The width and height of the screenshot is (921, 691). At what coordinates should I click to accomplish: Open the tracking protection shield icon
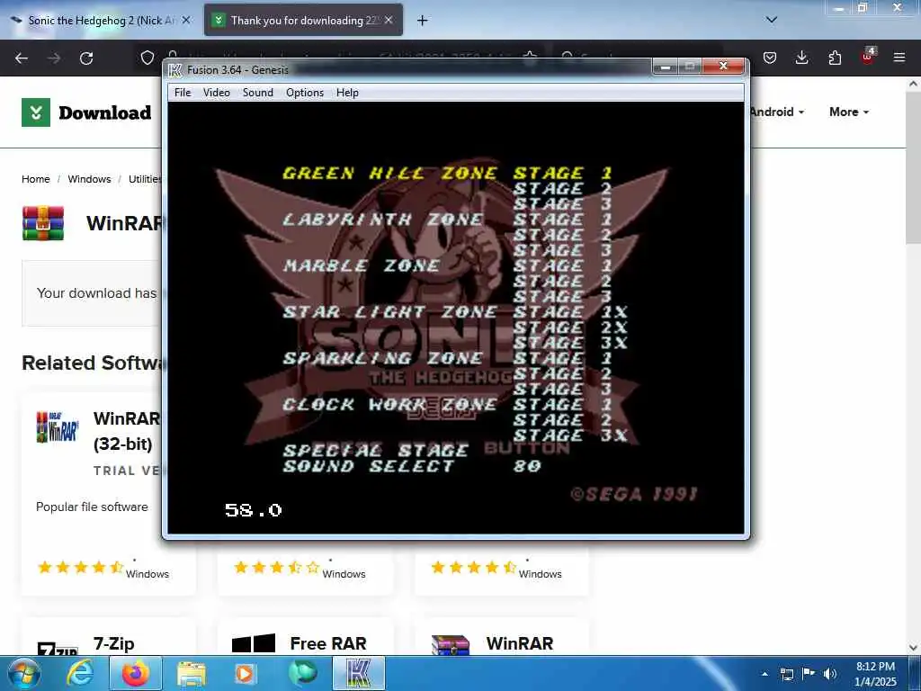pos(148,58)
